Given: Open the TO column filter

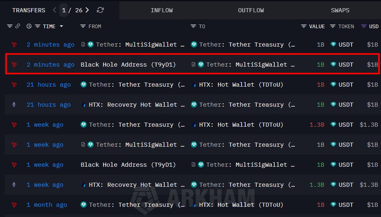Looking at the screenshot, I should pyautogui.click(x=193, y=26).
